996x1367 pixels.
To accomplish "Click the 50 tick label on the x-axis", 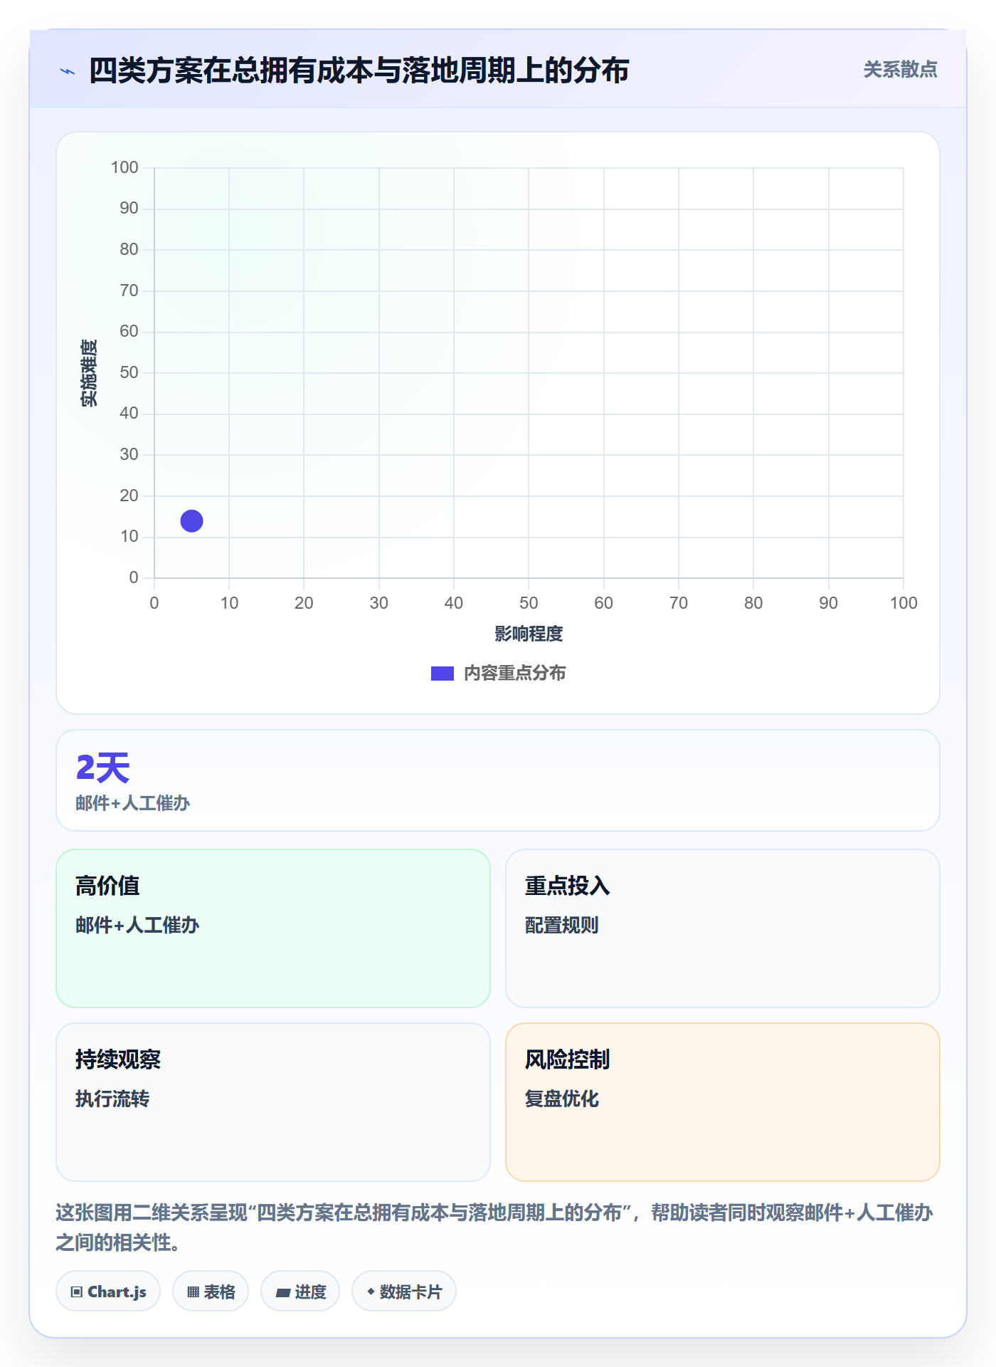I will [529, 603].
